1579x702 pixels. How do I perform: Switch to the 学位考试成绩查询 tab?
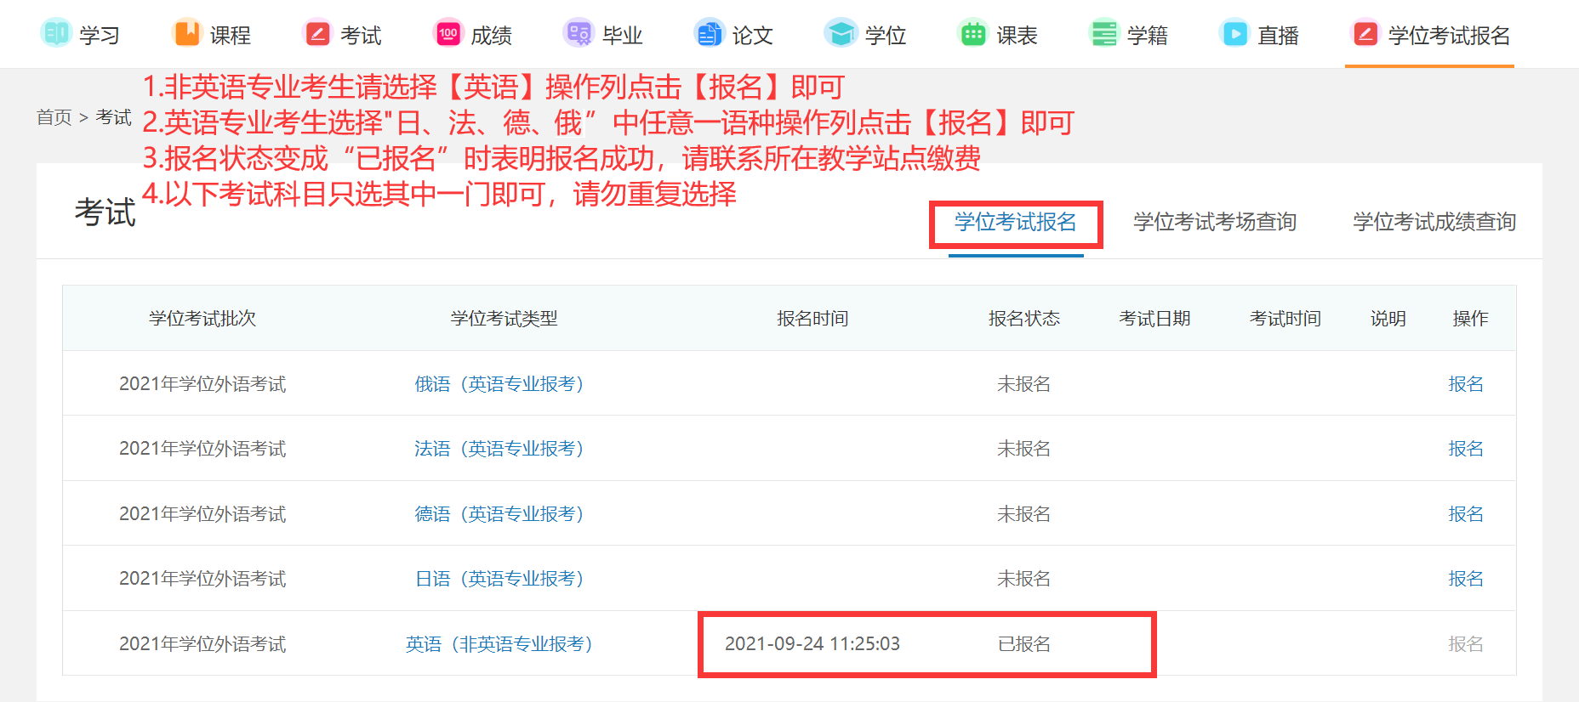point(1434,223)
